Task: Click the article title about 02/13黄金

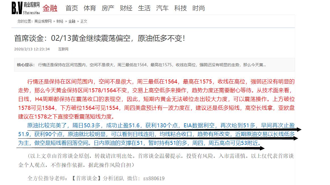Action: (100, 38)
